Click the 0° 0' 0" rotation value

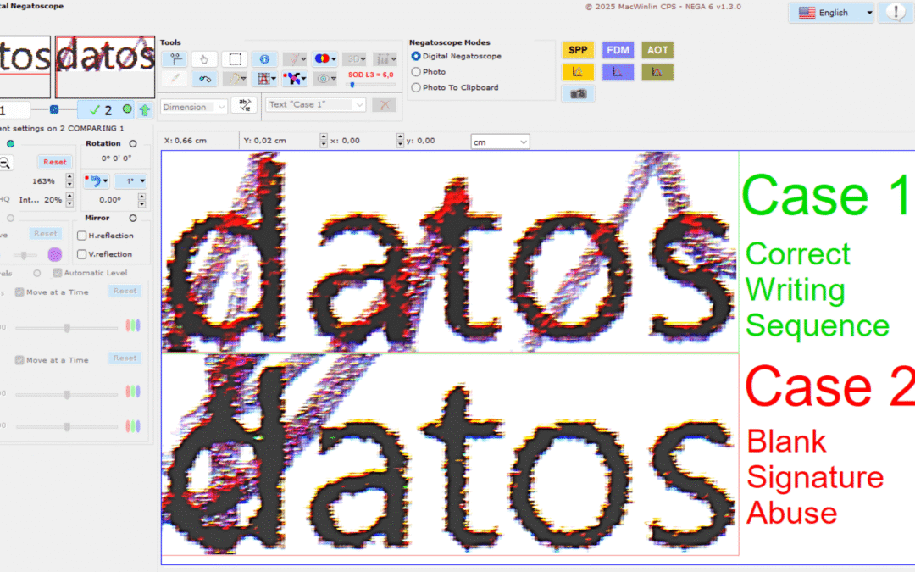(116, 158)
